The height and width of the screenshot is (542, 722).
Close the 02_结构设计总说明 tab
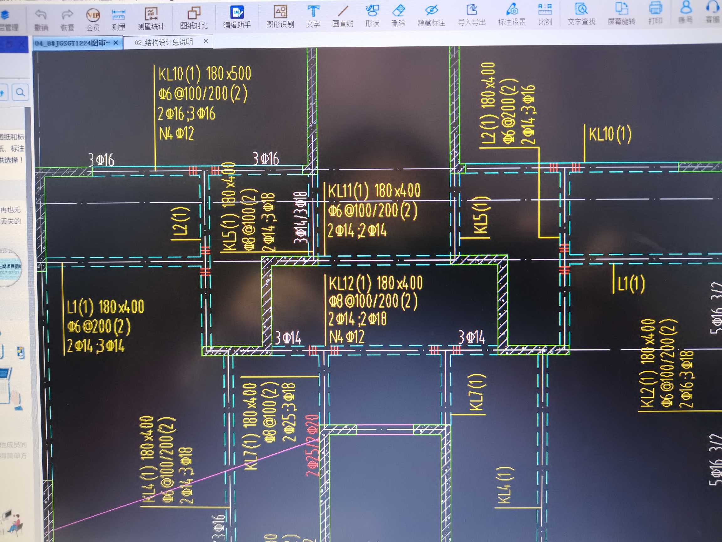point(206,41)
